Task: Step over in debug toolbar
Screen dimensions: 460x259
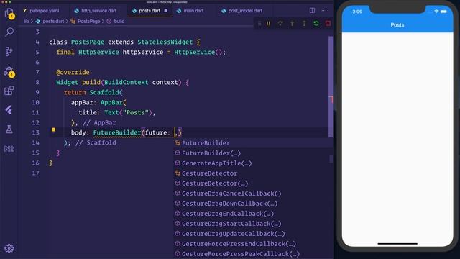Action: pyautogui.click(x=280, y=24)
